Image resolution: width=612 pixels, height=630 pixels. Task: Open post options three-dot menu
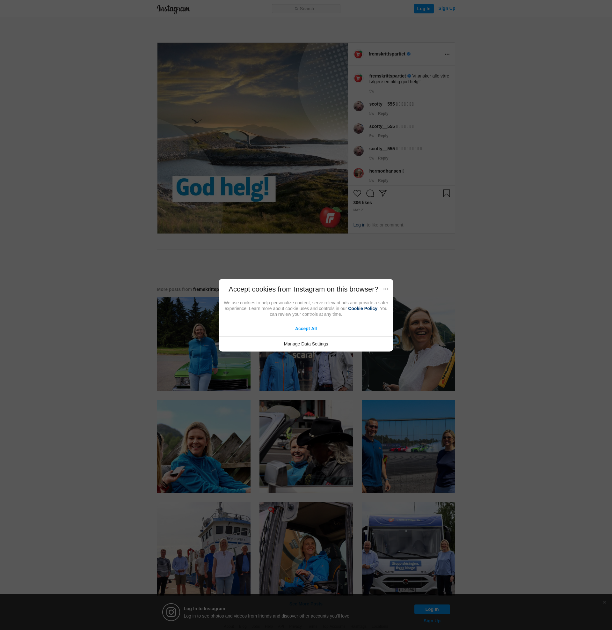447,54
